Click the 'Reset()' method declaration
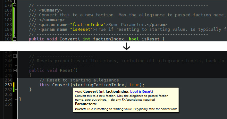Image resolution: width=227 pixels, height=119 pixels. (x=69, y=71)
